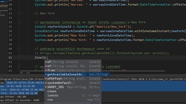Click the "// New York" comment text
This screenshot has width=186, height=104.
pos(45,14)
